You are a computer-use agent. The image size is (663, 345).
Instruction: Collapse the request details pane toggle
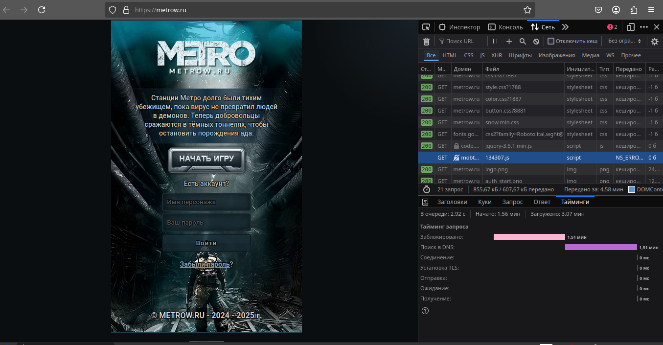425,202
